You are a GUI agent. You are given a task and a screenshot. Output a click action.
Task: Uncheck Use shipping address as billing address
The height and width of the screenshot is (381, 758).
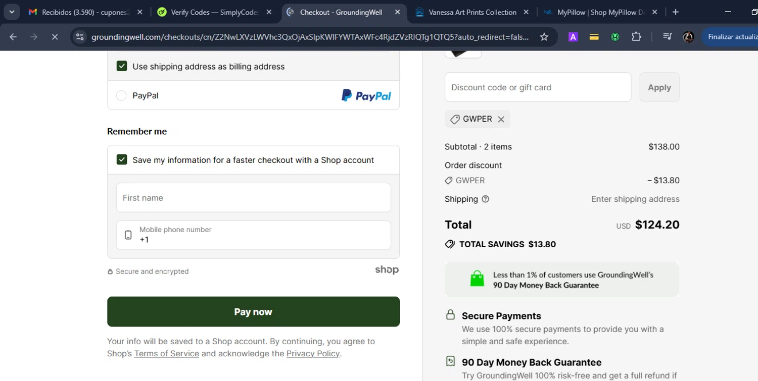pyautogui.click(x=122, y=66)
